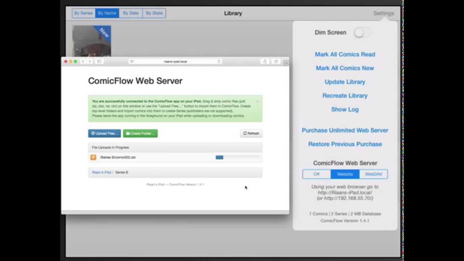Sort the library By Series

[x=84, y=13]
